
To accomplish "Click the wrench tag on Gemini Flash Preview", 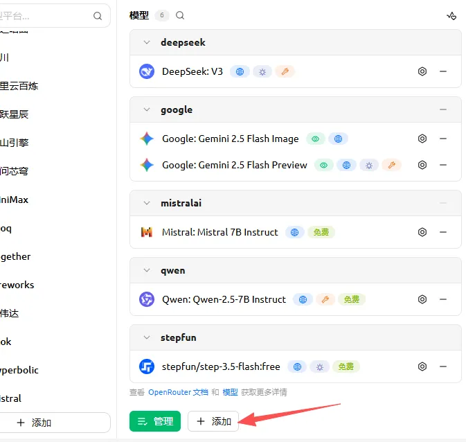I will click(392, 165).
